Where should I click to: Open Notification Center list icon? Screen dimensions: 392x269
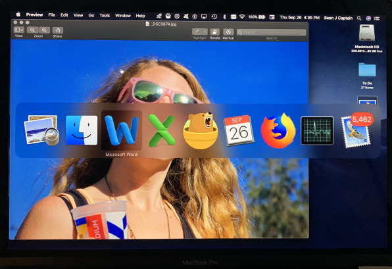tap(377, 18)
